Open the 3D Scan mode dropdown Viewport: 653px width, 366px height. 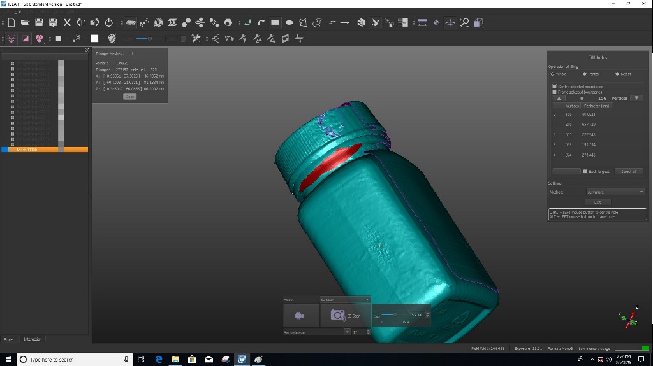coord(345,299)
